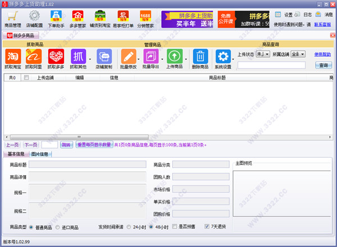The width and height of the screenshot is (337, 247).
Task: Open 联系客服 link
Action: pos(322,25)
